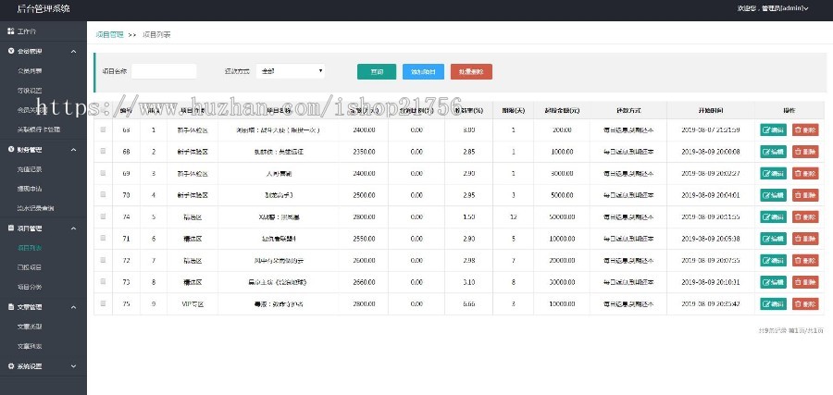833x395 pixels.
Task: Tick the checkbox for project ID 63
Action: coord(103,129)
